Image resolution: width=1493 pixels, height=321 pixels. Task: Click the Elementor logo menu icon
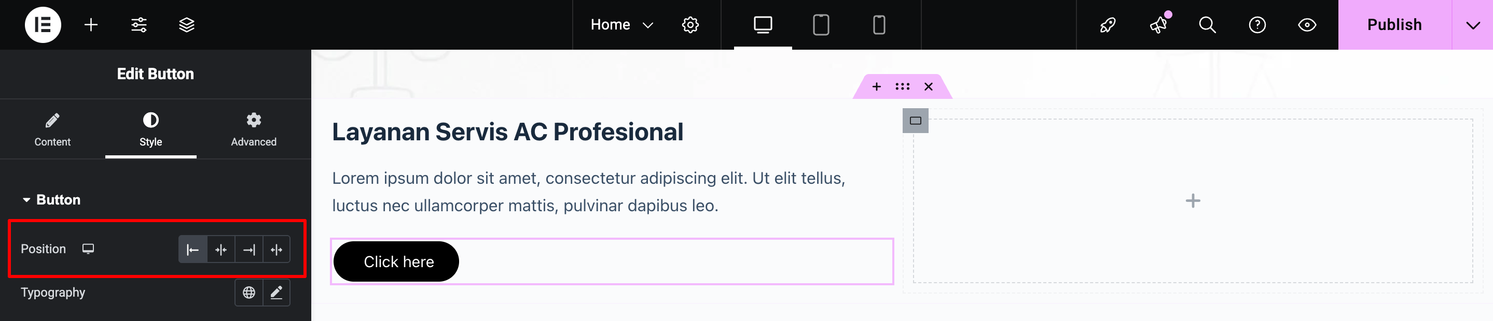click(x=43, y=25)
